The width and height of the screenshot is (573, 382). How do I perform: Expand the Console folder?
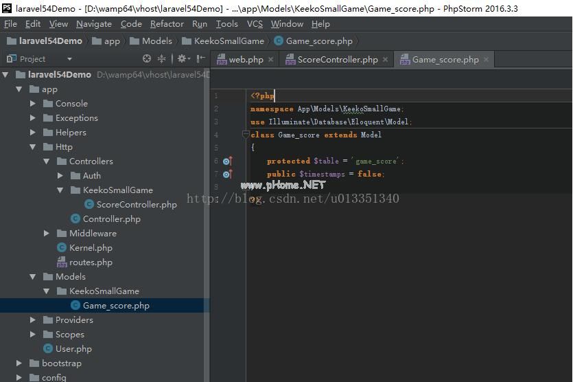pyautogui.click(x=32, y=104)
